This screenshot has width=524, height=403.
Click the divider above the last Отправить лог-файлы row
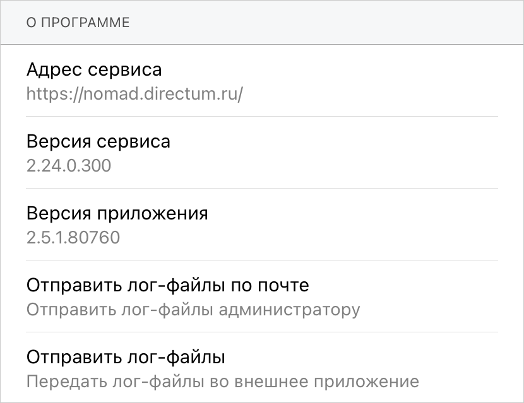click(262, 332)
